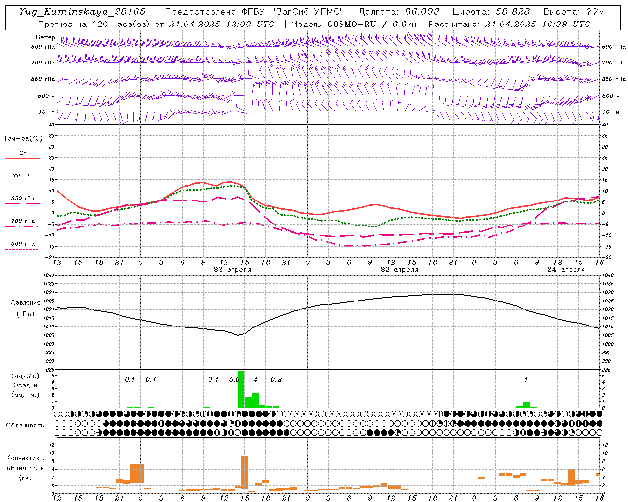Click the 'Высота: 77м' value
This screenshot has width=628, height=502.
pos(574,12)
